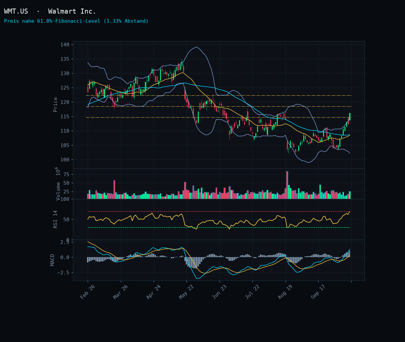The width and height of the screenshot is (405, 342).
Task: Click the WMT.US Walmart Inc. title
Action: [x=50, y=11]
